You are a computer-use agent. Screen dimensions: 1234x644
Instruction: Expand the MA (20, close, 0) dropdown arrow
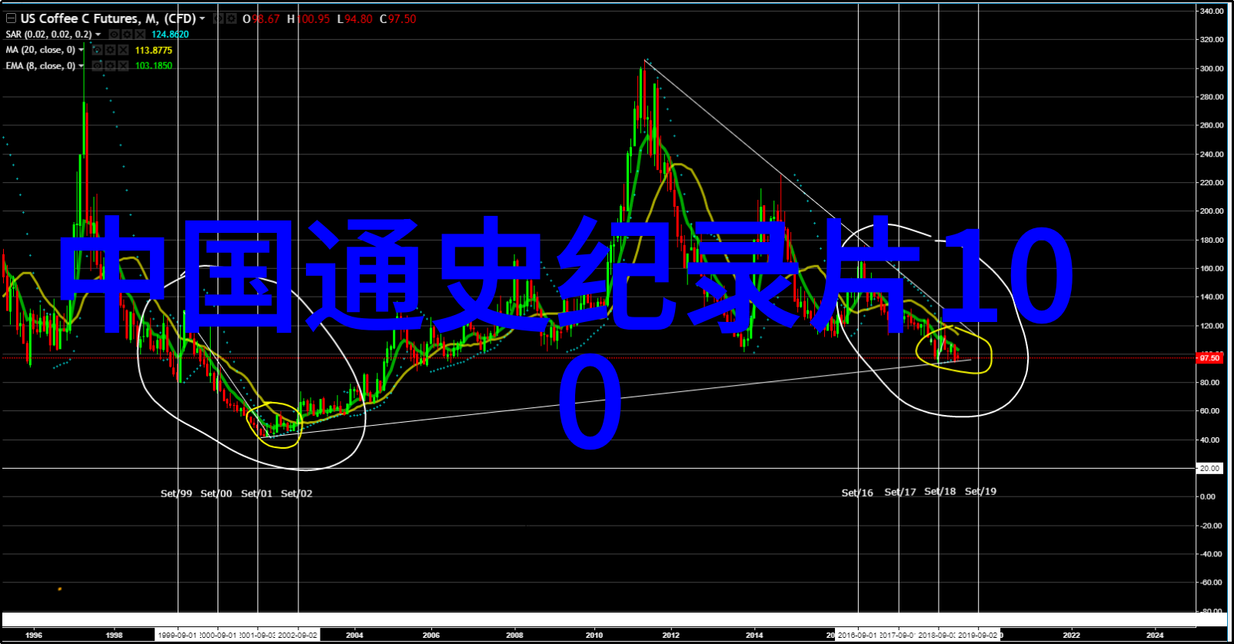(x=81, y=50)
